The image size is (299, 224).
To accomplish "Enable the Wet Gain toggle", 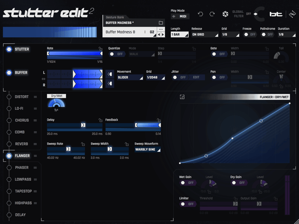I will (x=188, y=183).
